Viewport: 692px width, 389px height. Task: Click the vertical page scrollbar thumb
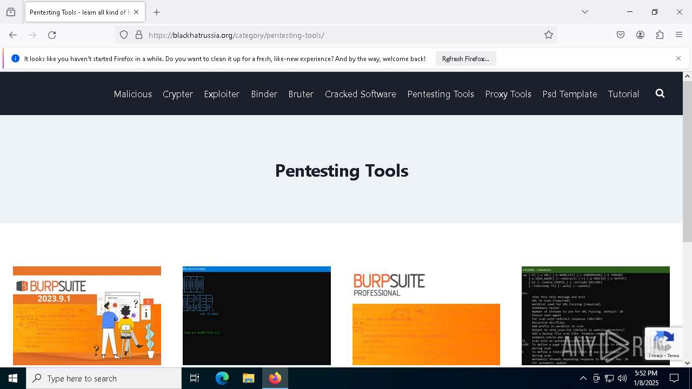point(688,161)
